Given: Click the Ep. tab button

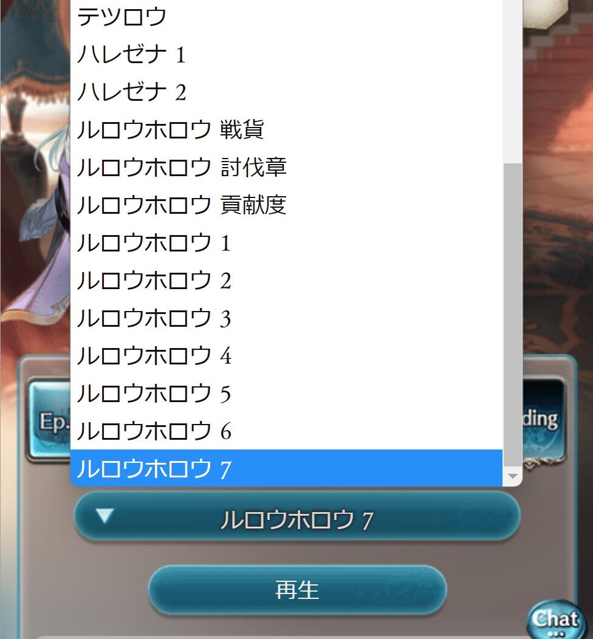Looking at the screenshot, I should [x=50, y=420].
